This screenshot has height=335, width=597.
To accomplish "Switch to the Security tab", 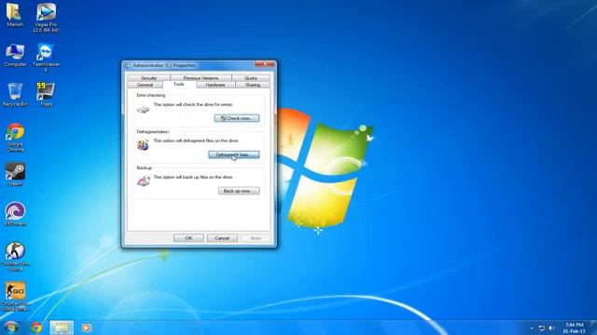I will tap(149, 78).
